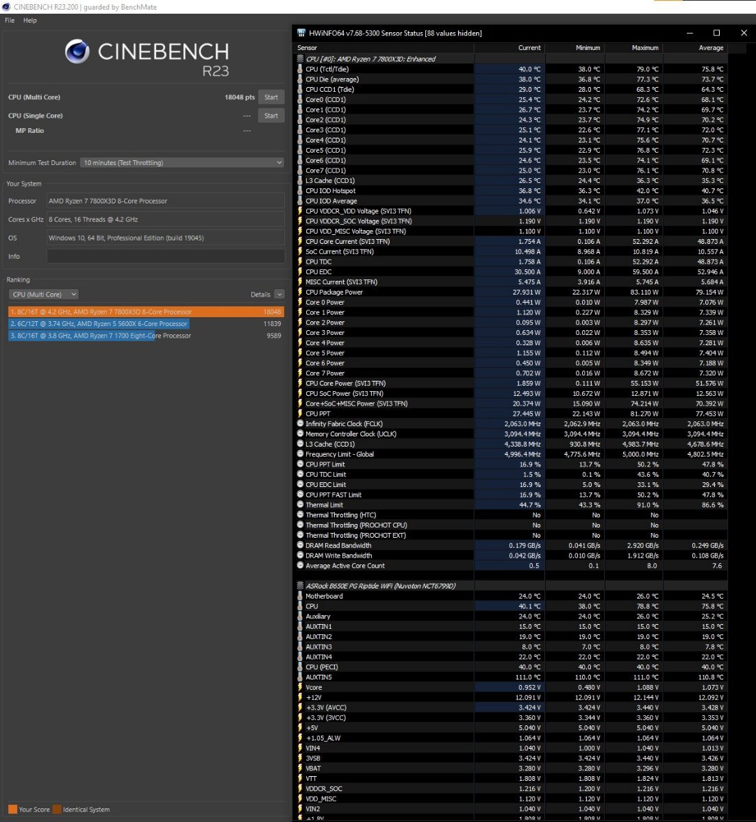Select the Ryzen 7 7800X3D ranking entry

(146, 312)
